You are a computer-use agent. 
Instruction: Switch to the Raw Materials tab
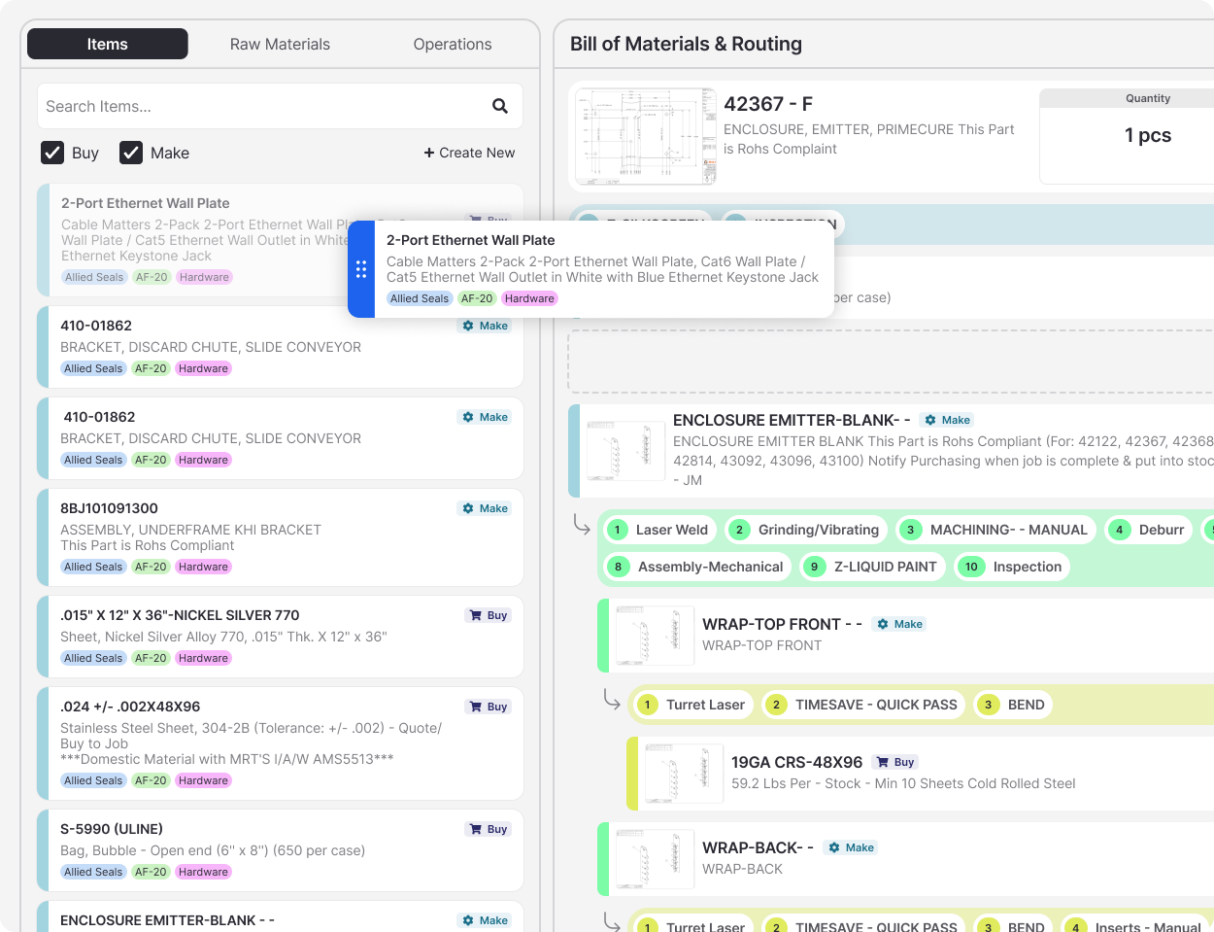(x=280, y=44)
